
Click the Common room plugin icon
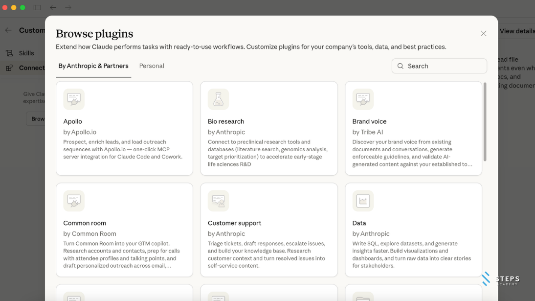[x=74, y=201]
